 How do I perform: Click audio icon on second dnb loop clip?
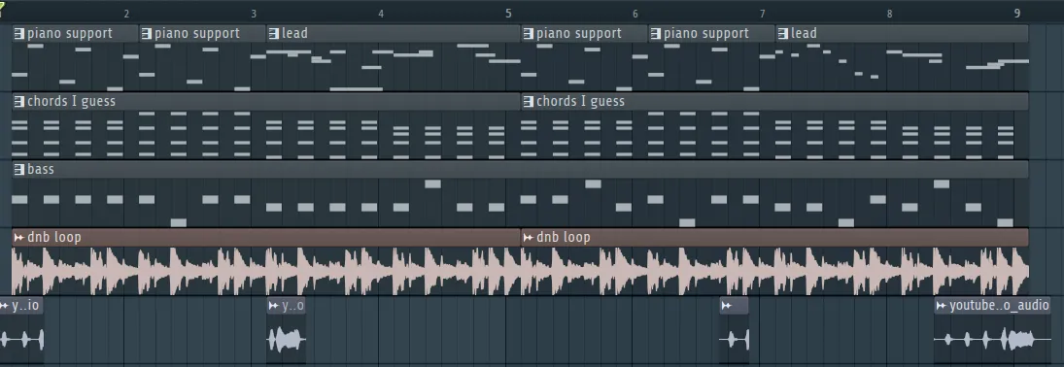click(528, 238)
